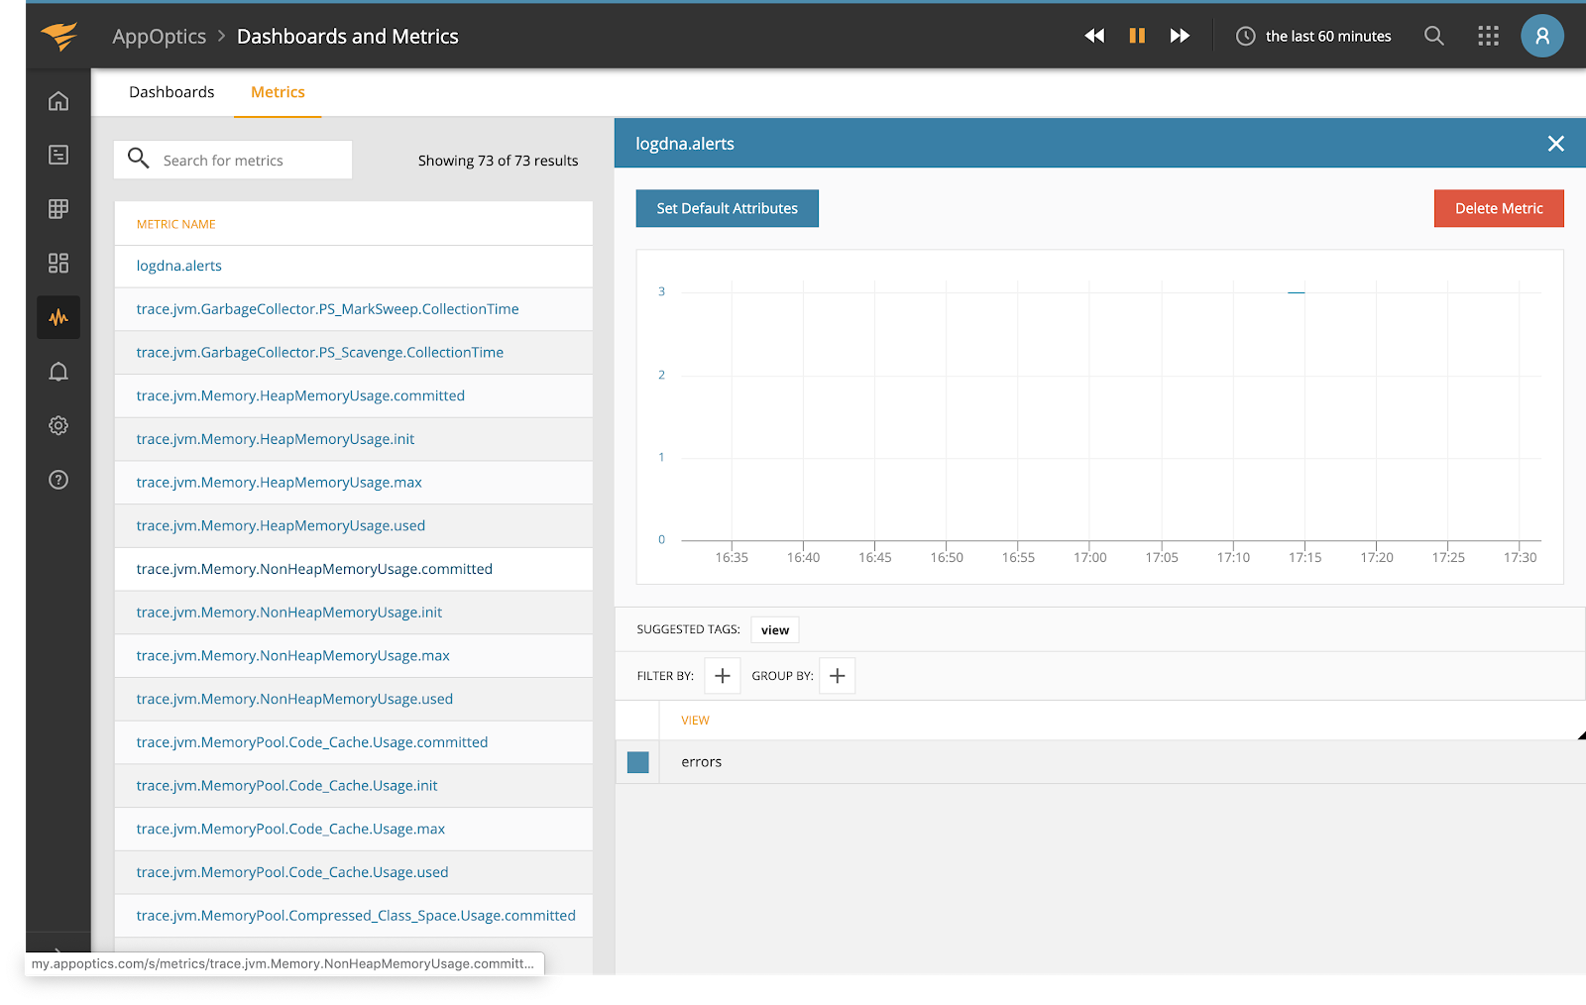Click the errors row in view table

1100,762
